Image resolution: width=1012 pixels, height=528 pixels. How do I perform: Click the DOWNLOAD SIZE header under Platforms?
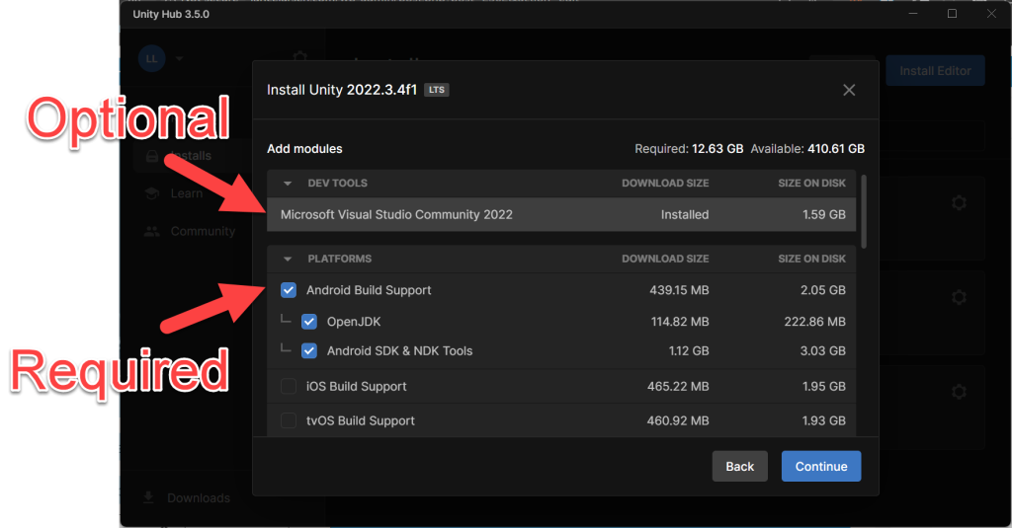(x=665, y=259)
